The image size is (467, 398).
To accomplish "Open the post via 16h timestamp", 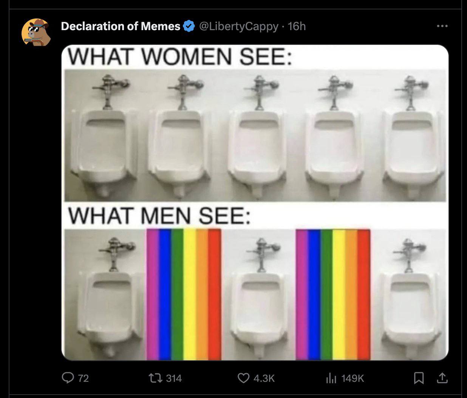I will 297,26.
